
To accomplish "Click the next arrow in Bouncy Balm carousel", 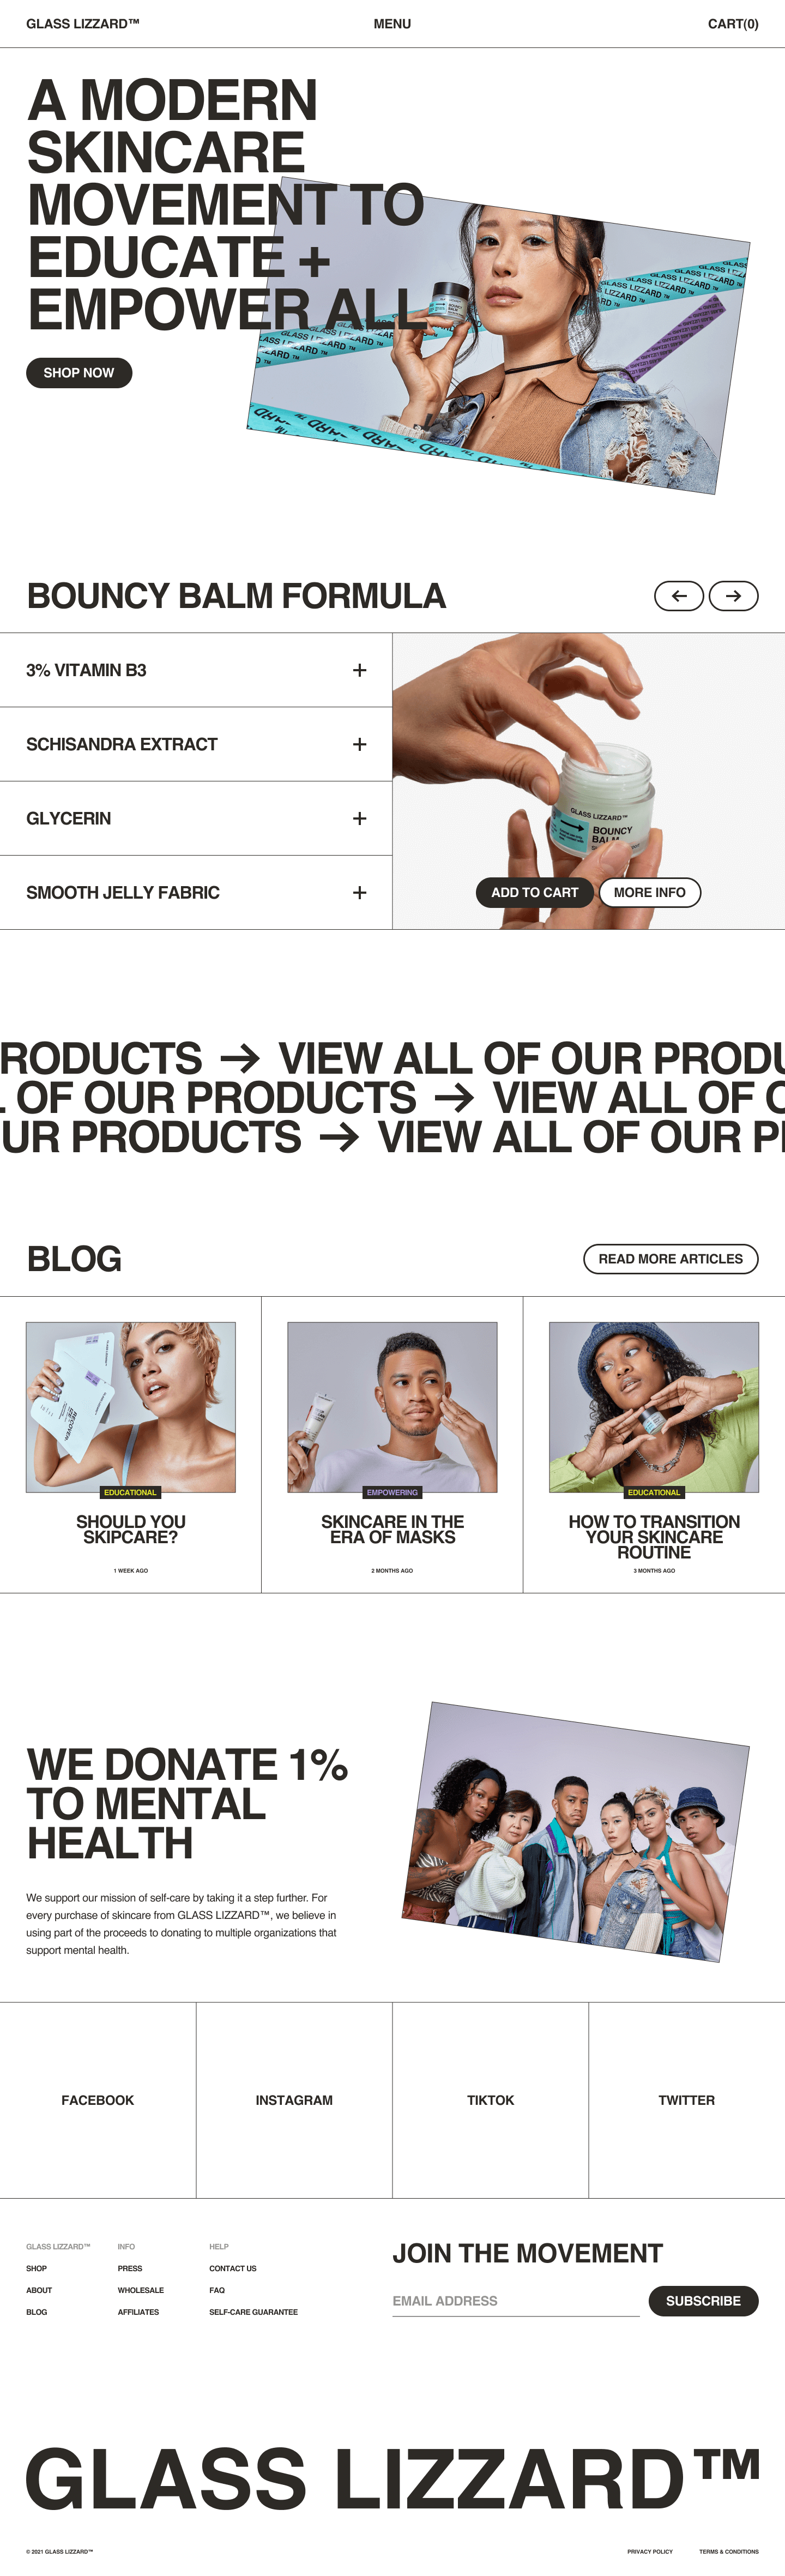I will pos(733,596).
